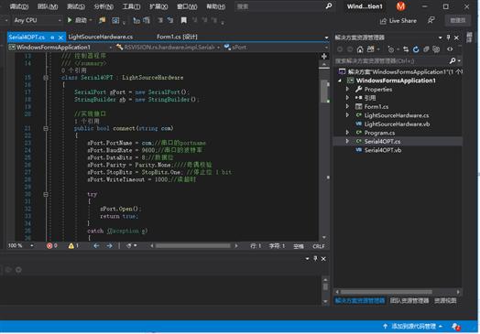Image resolution: width=480 pixels, height=334 pixels.
Task: Expand the Properties node in Solution Explorer
Action: 347,89
